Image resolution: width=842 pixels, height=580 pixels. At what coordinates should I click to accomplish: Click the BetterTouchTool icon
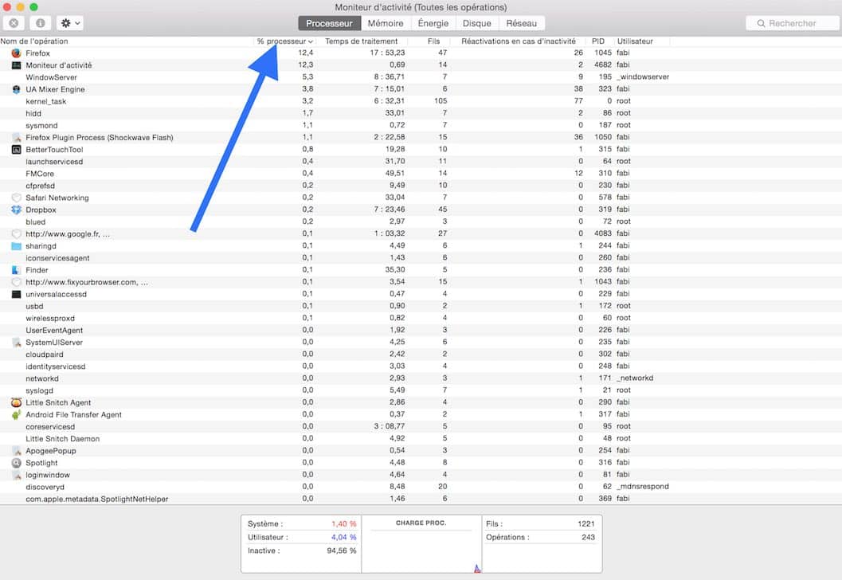pyautogui.click(x=16, y=149)
